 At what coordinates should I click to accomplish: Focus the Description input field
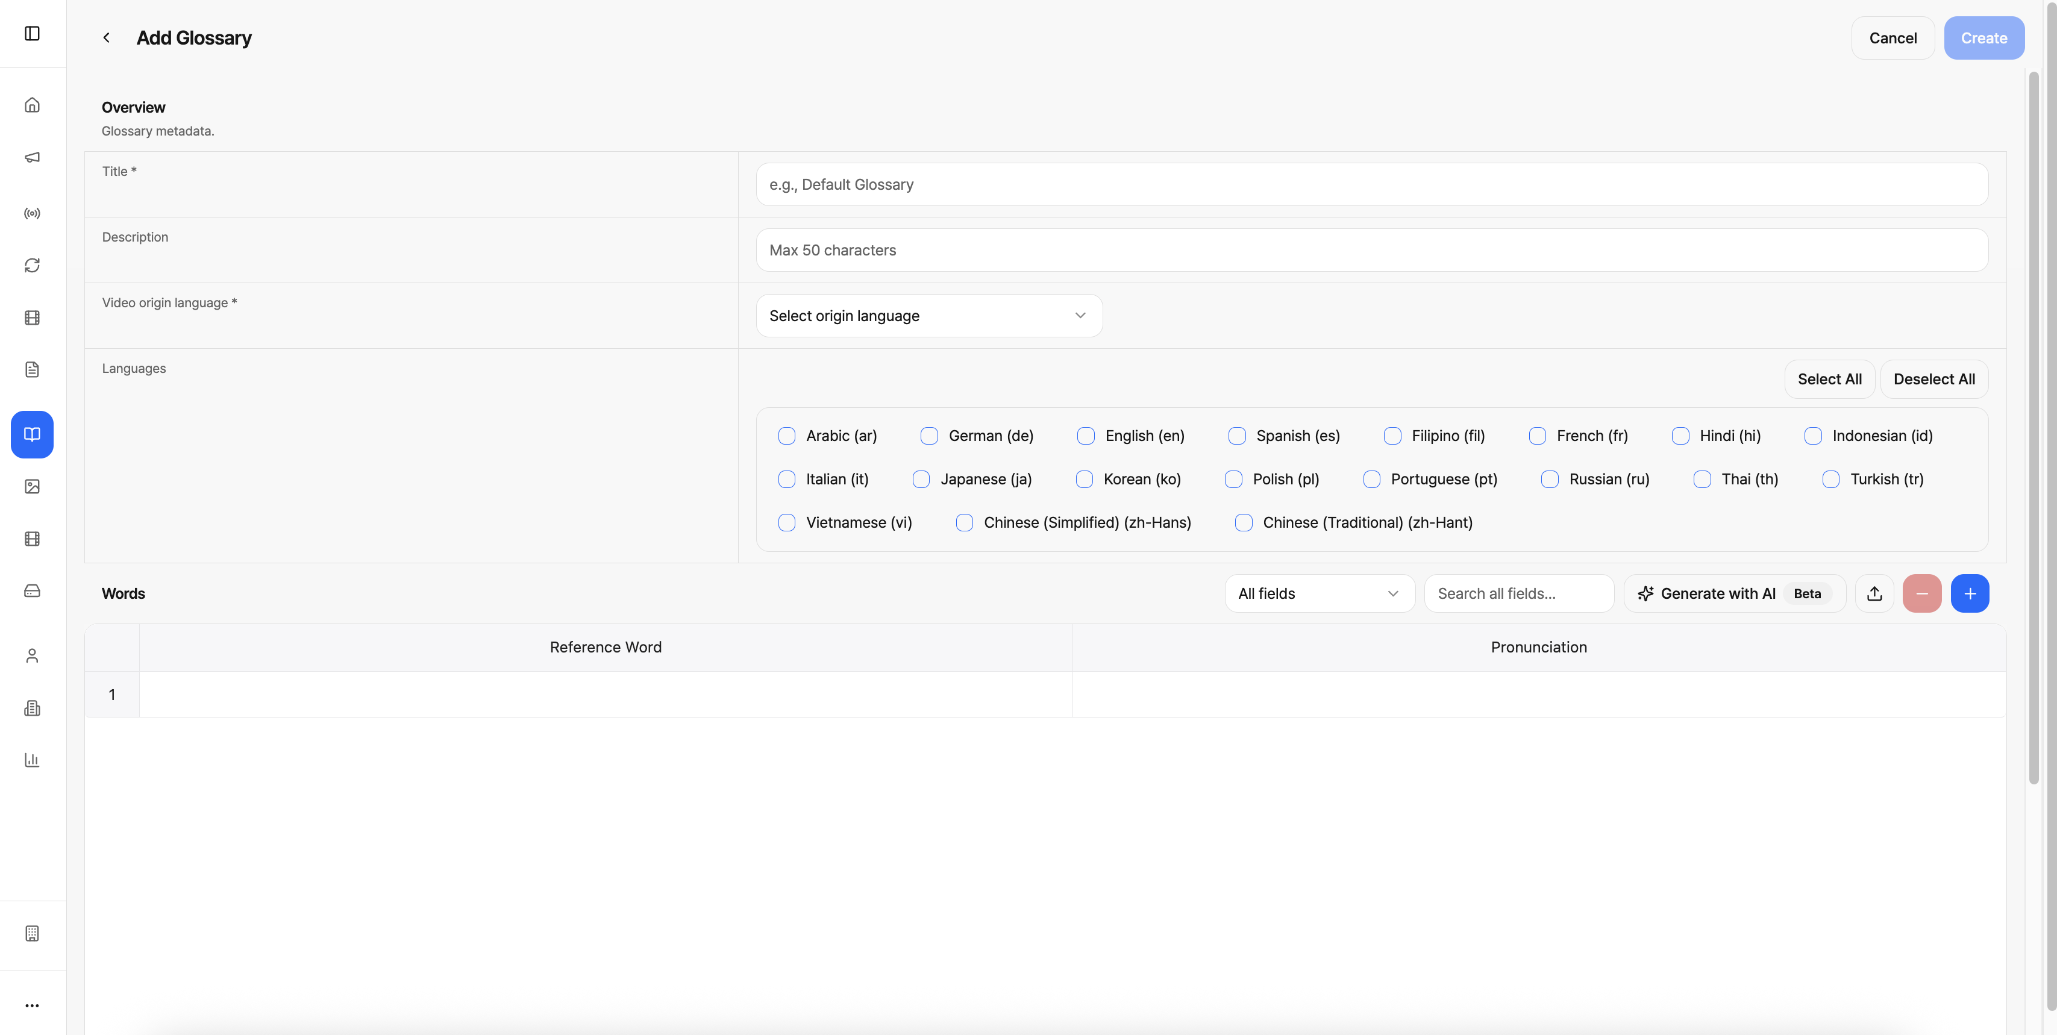point(1372,250)
